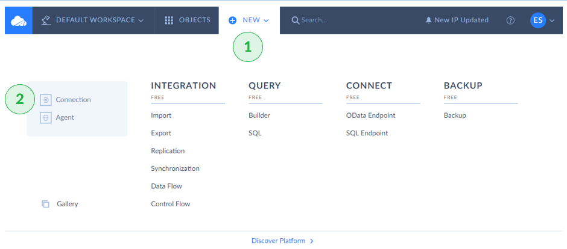
Task: Open help with the question mark icon
Action: pos(510,20)
